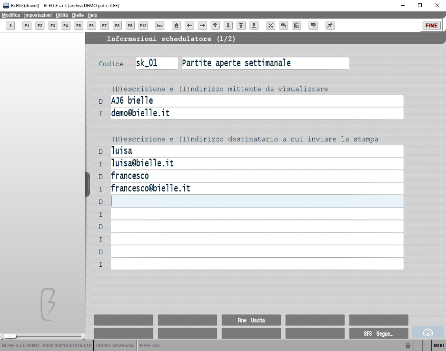Open the Impostazioni menu
The image size is (446, 351).
tap(38, 15)
